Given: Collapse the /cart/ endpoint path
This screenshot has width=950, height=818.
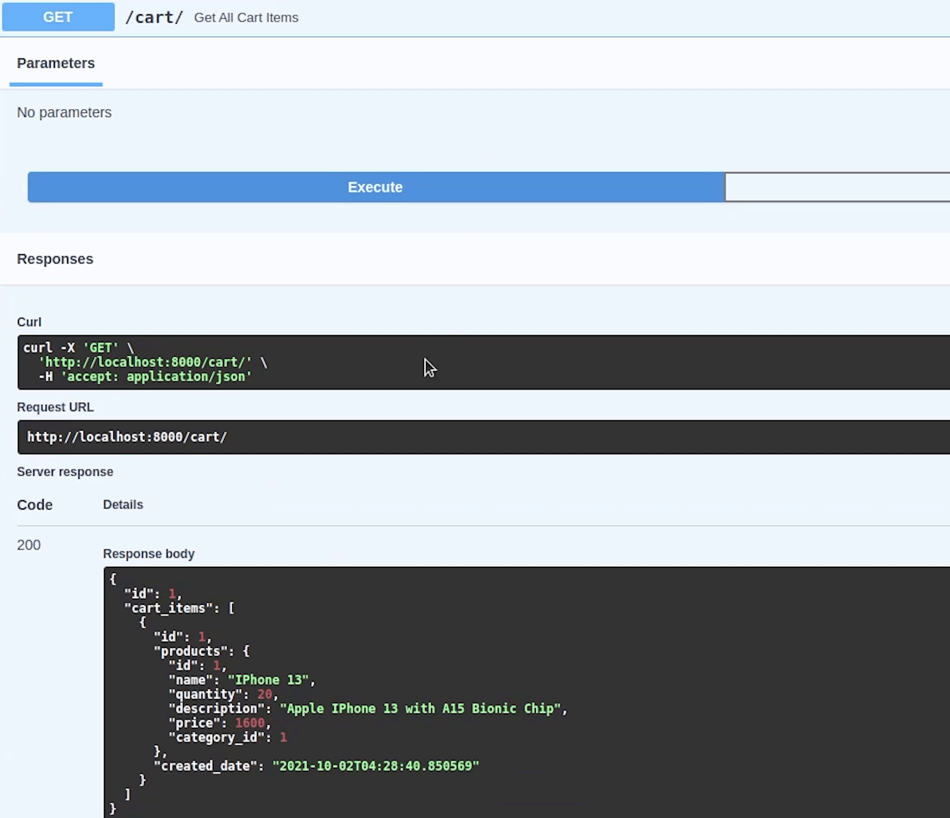Looking at the screenshot, I should point(154,17).
